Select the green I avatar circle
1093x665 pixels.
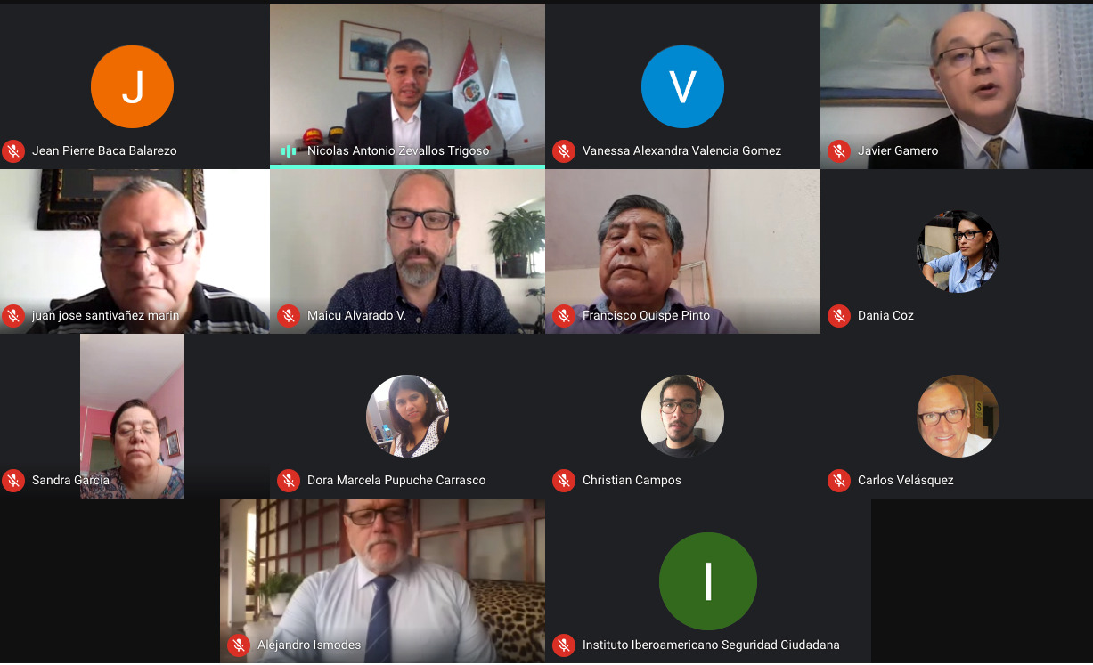click(x=708, y=581)
